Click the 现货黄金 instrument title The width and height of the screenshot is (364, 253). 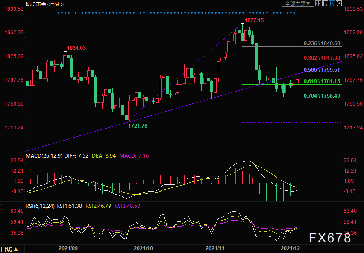click(36, 4)
